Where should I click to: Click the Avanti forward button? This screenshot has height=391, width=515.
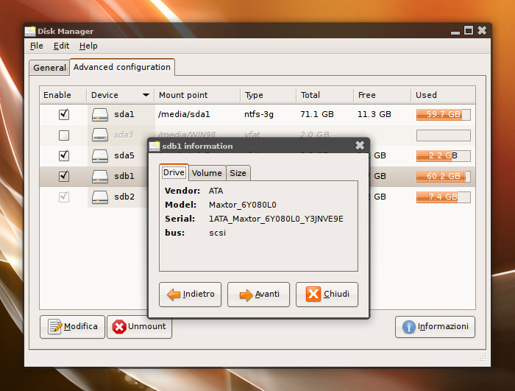click(x=258, y=295)
